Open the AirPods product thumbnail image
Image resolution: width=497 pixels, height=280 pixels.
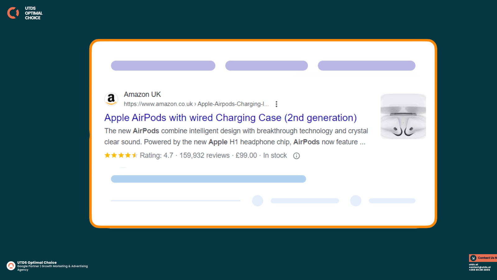[403, 116]
